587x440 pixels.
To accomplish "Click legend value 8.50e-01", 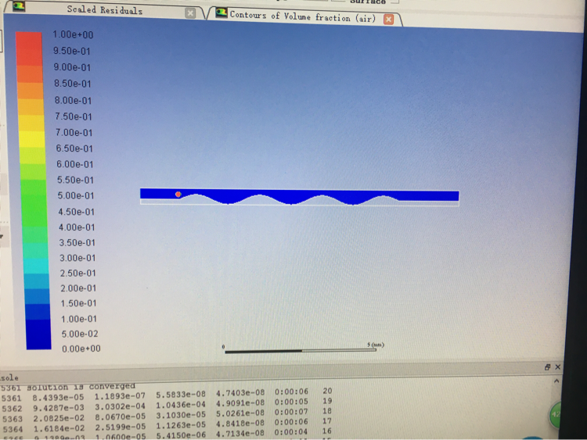I will point(73,84).
